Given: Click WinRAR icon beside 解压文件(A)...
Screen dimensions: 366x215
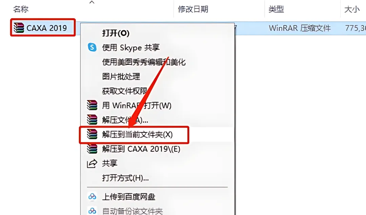Looking at the screenshot, I should pos(92,120).
